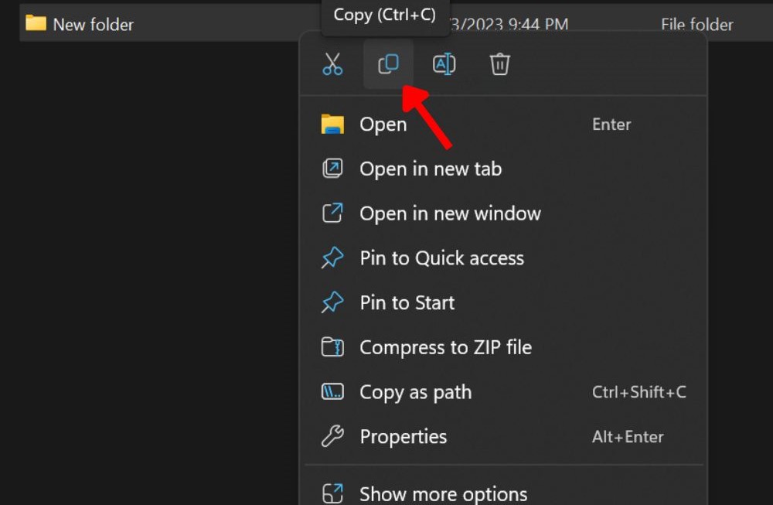Open Properties for New folder

point(404,437)
